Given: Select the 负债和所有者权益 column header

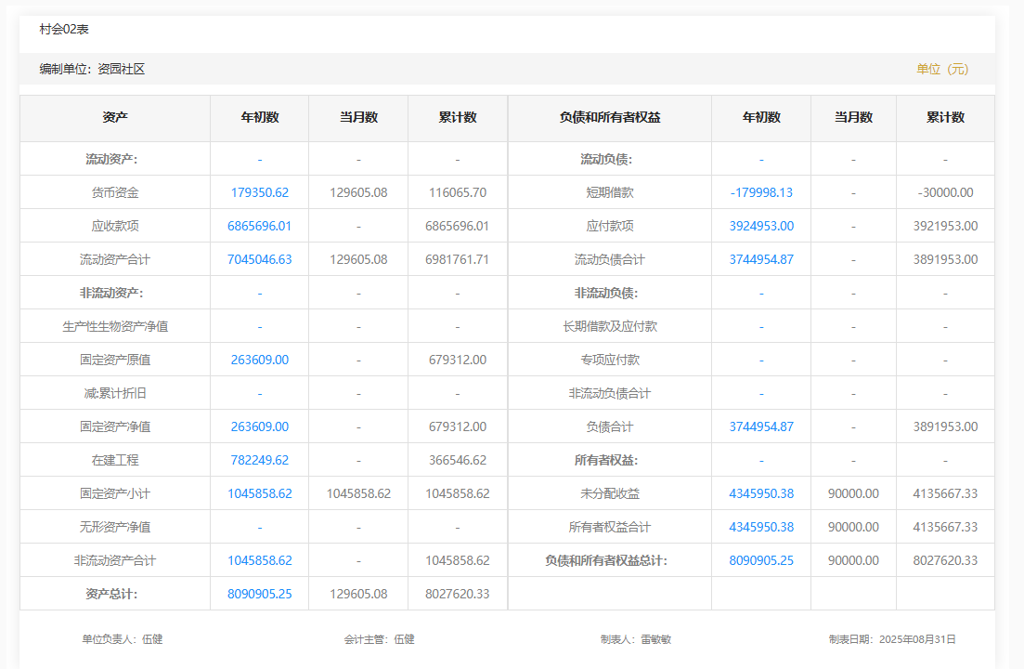Looking at the screenshot, I should tap(609, 118).
